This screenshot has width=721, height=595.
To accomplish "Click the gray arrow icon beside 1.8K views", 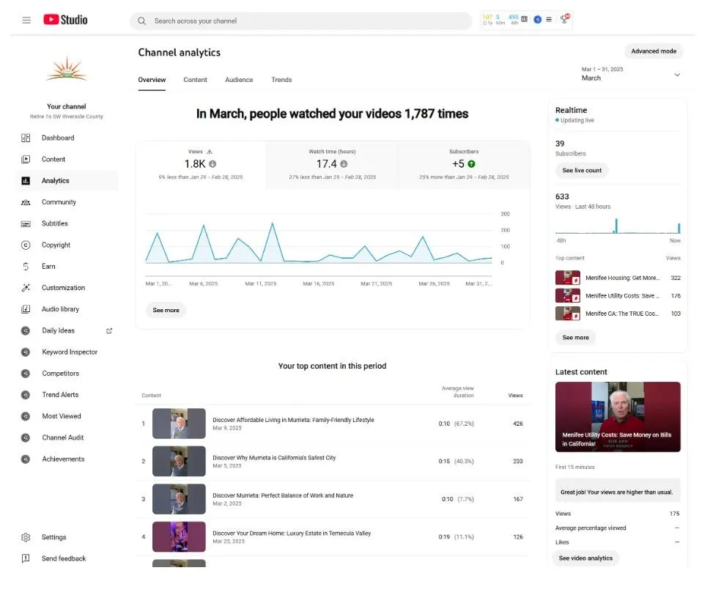I will coord(212,163).
